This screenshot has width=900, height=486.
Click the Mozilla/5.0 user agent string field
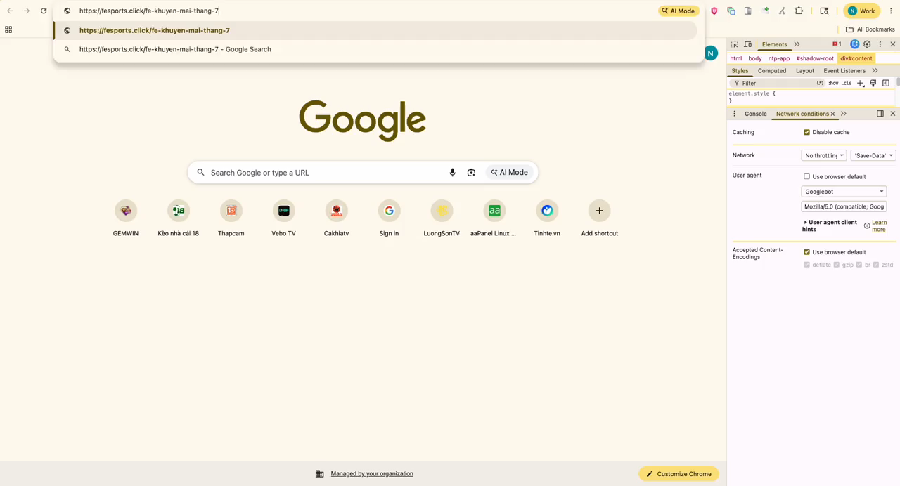[844, 206]
